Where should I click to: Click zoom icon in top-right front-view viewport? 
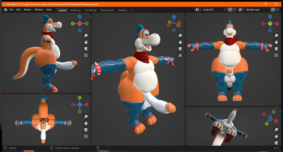(276, 35)
